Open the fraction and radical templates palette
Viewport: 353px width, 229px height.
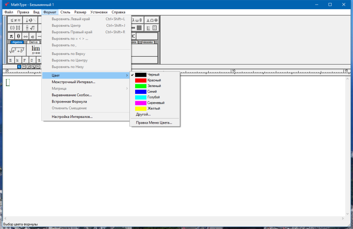(31, 28)
